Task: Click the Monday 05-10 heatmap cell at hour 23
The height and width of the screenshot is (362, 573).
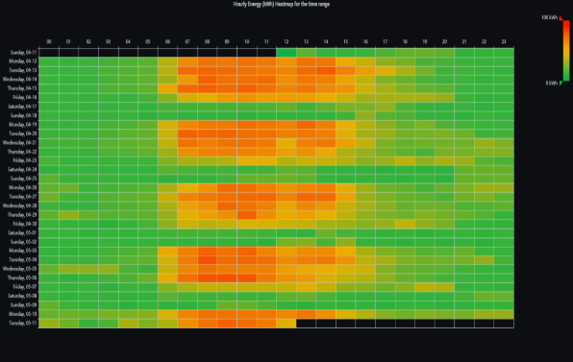Action: [504, 314]
